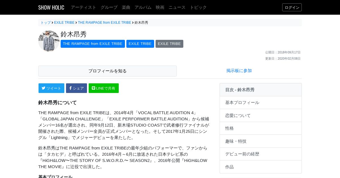Click the 鈴木昂秀について heading
Viewport: 340px width, 178px height.
point(58,103)
